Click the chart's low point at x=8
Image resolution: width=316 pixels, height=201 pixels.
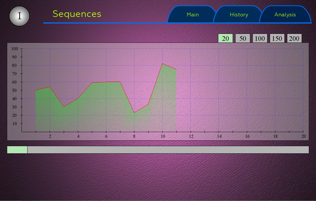pyautogui.click(x=134, y=113)
